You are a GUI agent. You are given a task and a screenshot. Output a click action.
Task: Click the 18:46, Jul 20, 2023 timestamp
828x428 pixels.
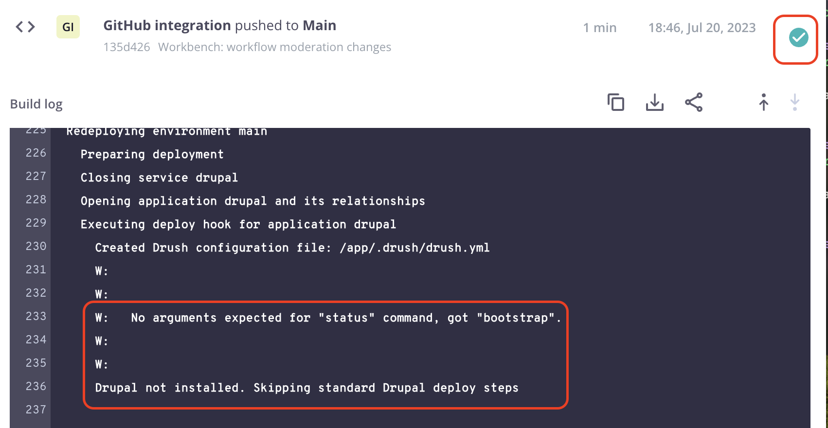702,28
